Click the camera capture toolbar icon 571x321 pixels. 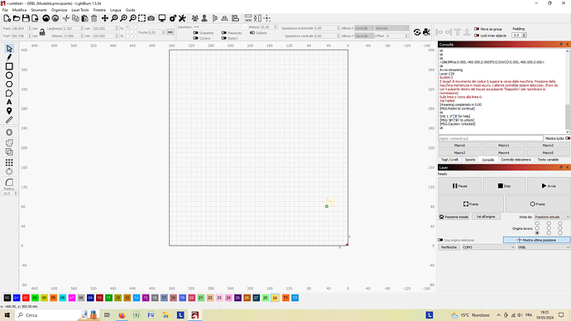point(151,18)
